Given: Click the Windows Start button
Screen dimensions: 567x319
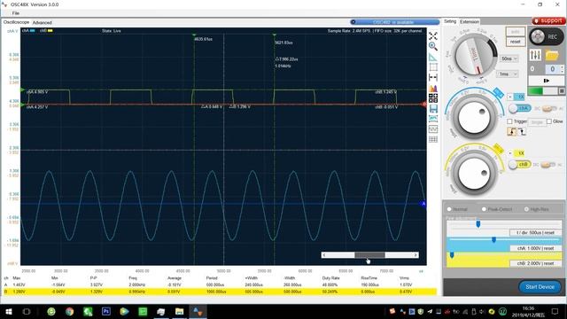Looking at the screenshot, I should [x=8, y=311].
